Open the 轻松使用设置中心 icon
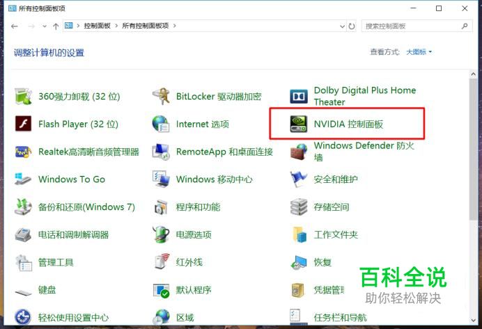 [x=23, y=317]
